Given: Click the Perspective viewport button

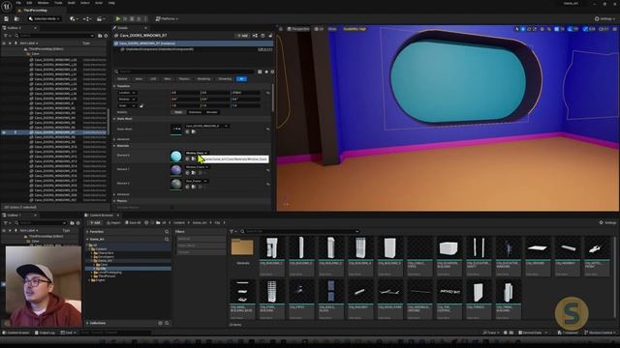Looking at the screenshot, I should [x=298, y=29].
